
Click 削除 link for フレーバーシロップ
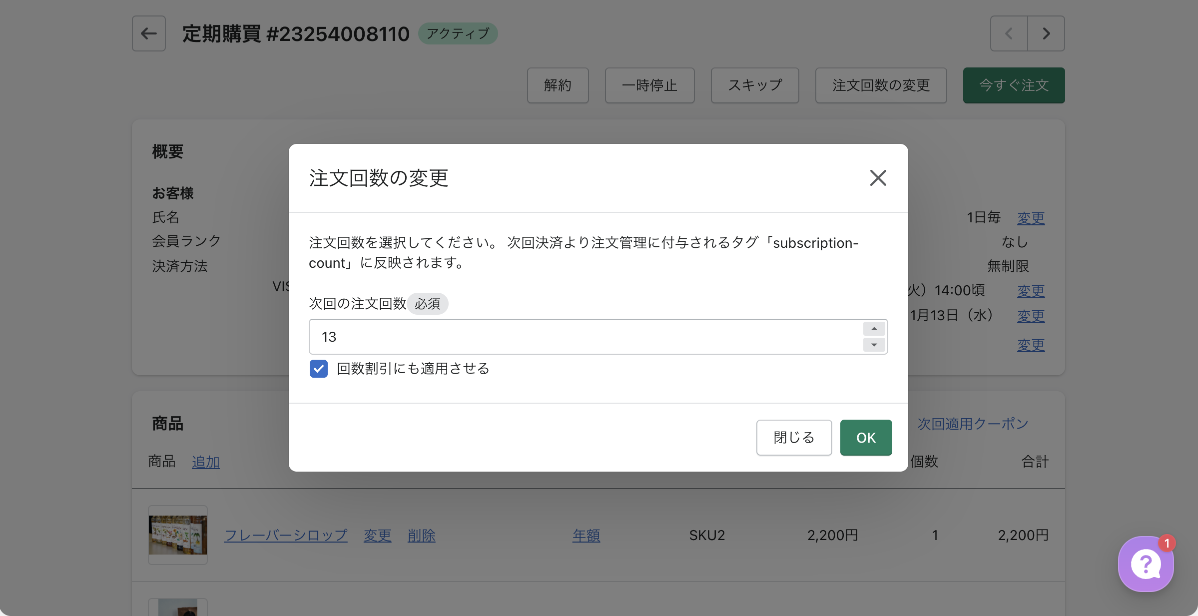(x=421, y=535)
